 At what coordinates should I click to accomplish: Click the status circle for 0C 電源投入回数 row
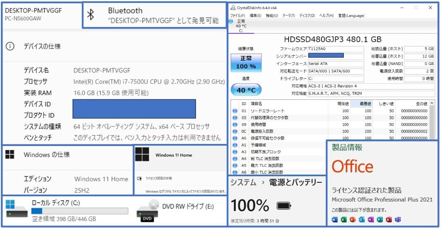click(x=235, y=131)
